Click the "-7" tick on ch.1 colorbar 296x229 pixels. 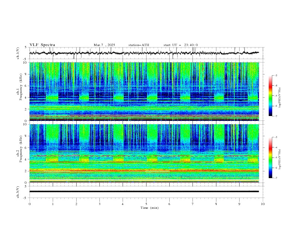pyautogui.click(x=276, y=116)
